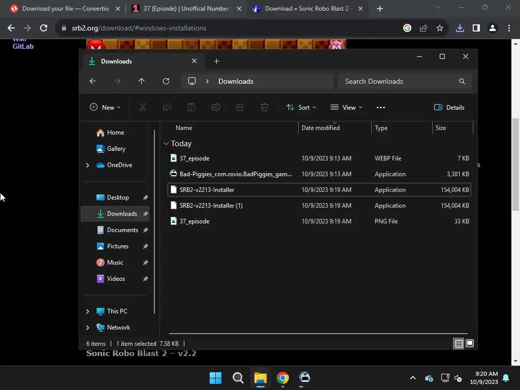520x390 pixels.
Task: Switch to large thumbnails view layout
Action: (x=470, y=344)
